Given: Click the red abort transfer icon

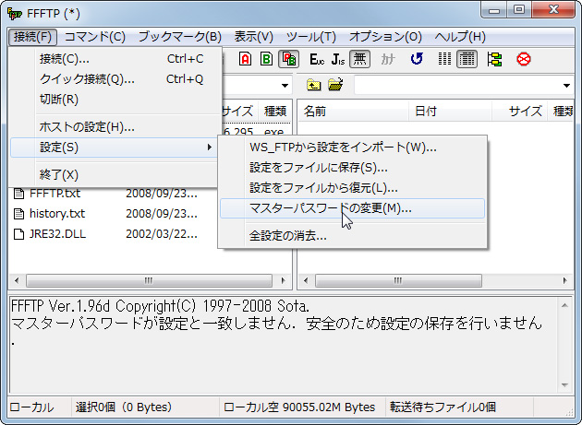Looking at the screenshot, I should 524,59.
